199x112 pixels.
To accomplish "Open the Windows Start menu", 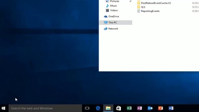I will 3,108.
